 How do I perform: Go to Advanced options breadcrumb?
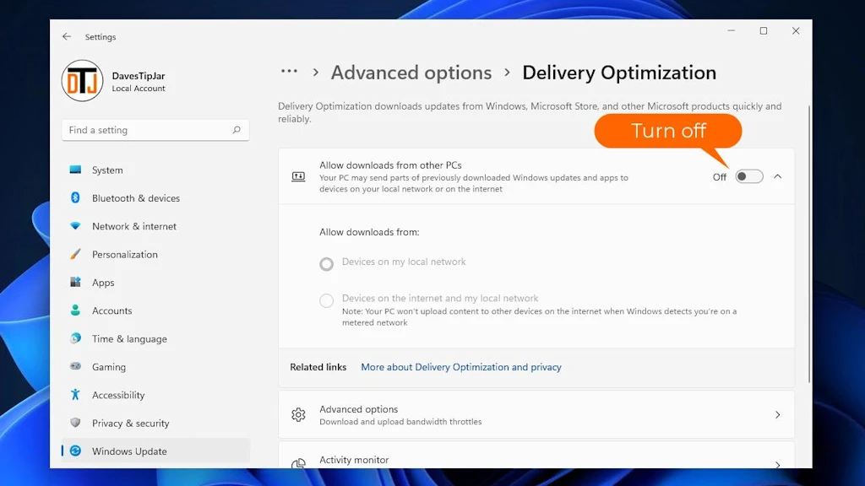pyautogui.click(x=411, y=73)
